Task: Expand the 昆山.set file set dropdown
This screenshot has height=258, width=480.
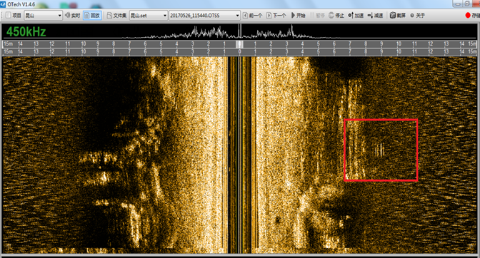Action: pos(149,15)
